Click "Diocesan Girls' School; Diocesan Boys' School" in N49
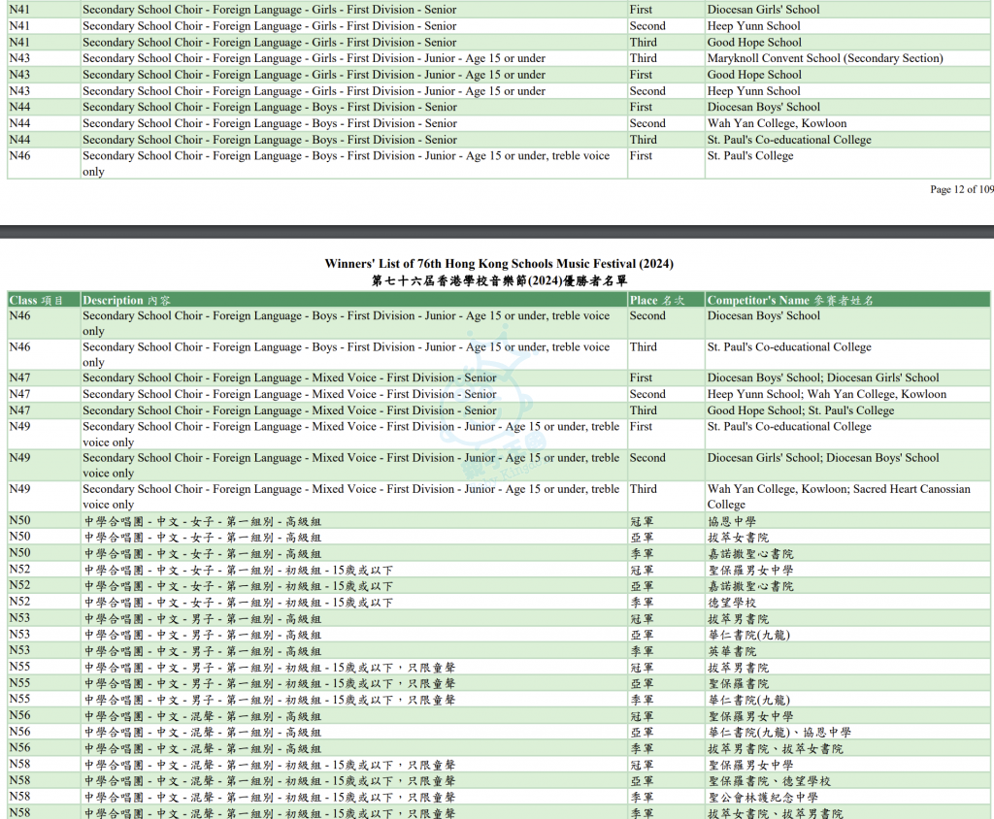Screen dimensions: 994x819 coord(823,458)
